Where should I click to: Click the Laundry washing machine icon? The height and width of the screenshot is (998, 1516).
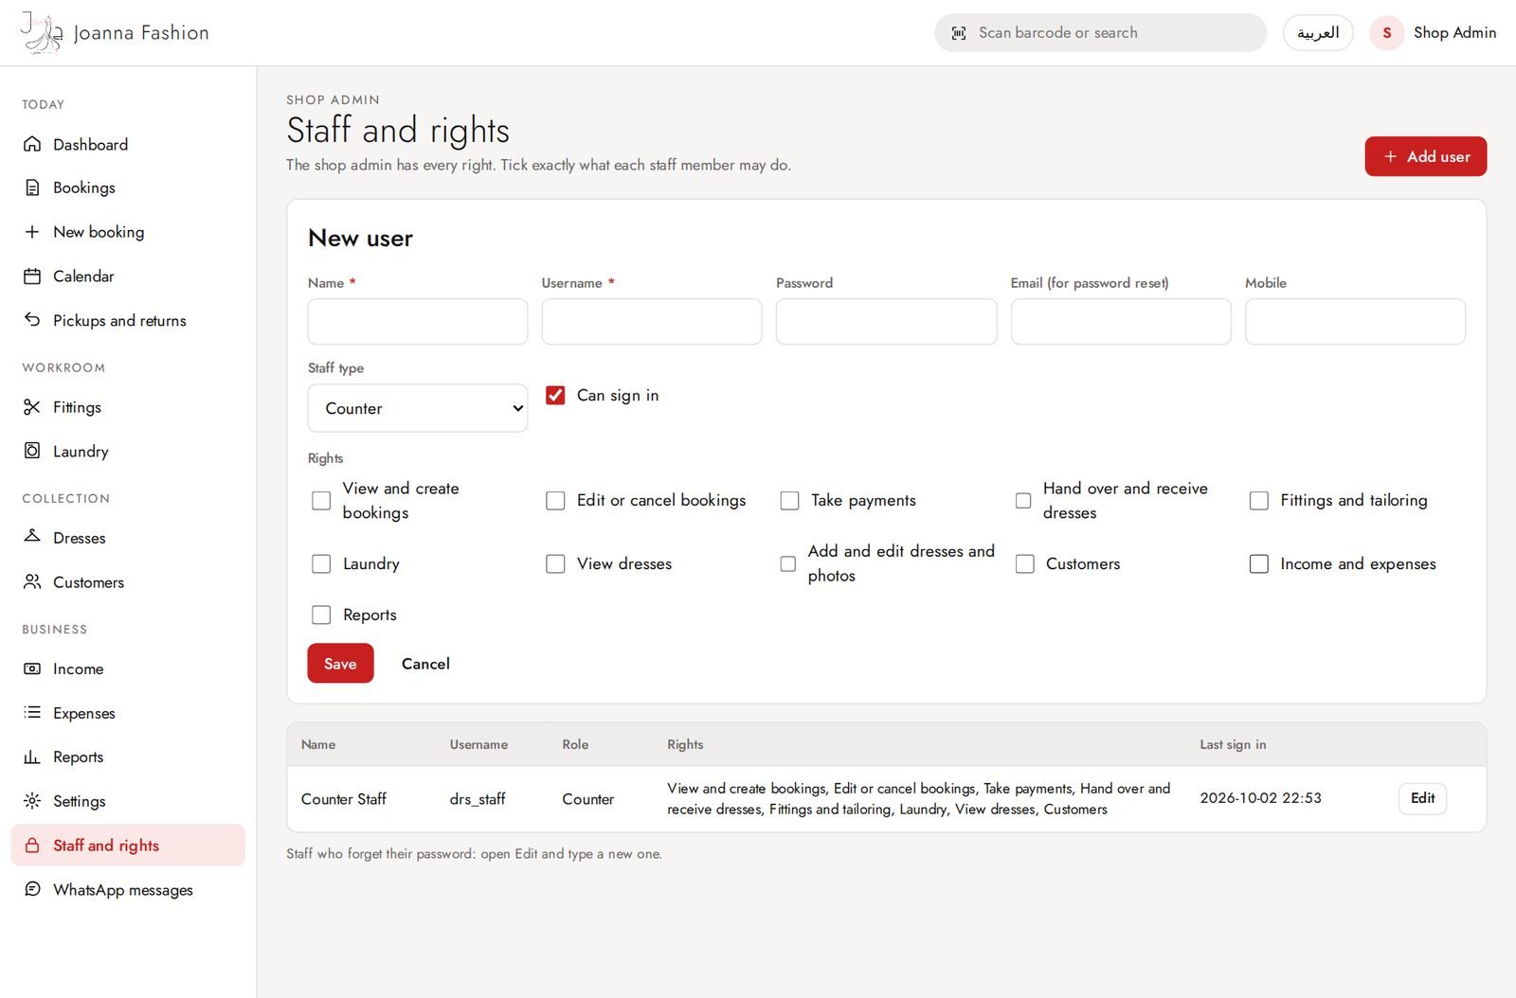click(32, 451)
